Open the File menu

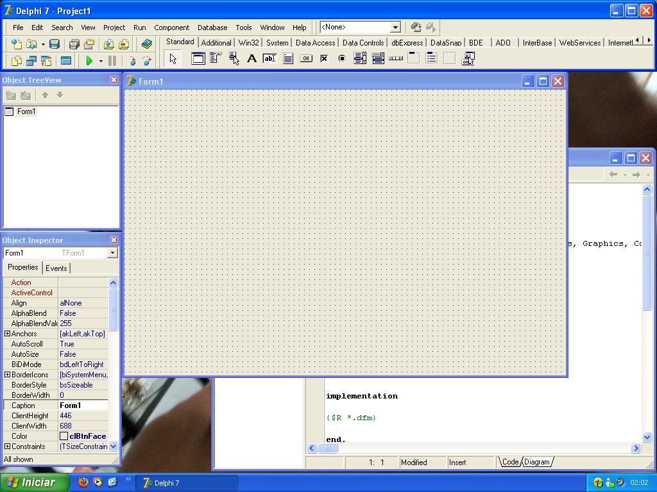coord(18,28)
